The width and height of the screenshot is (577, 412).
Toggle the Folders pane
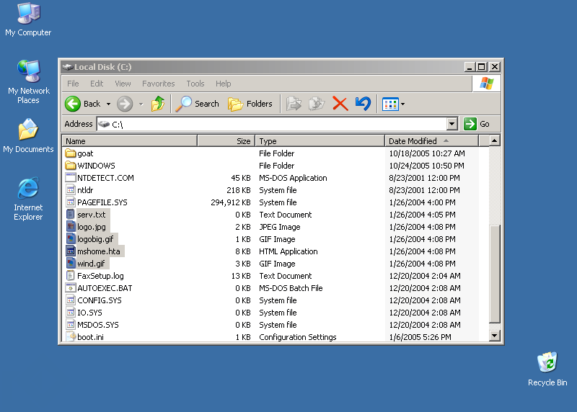coord(250,104)
